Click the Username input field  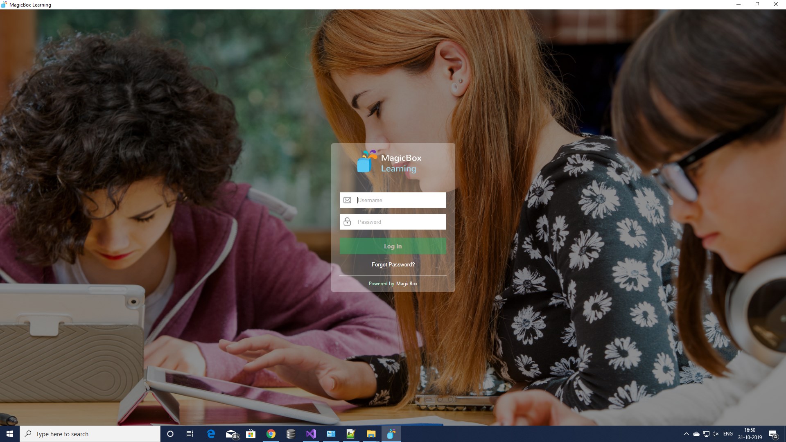click(400, 200)
